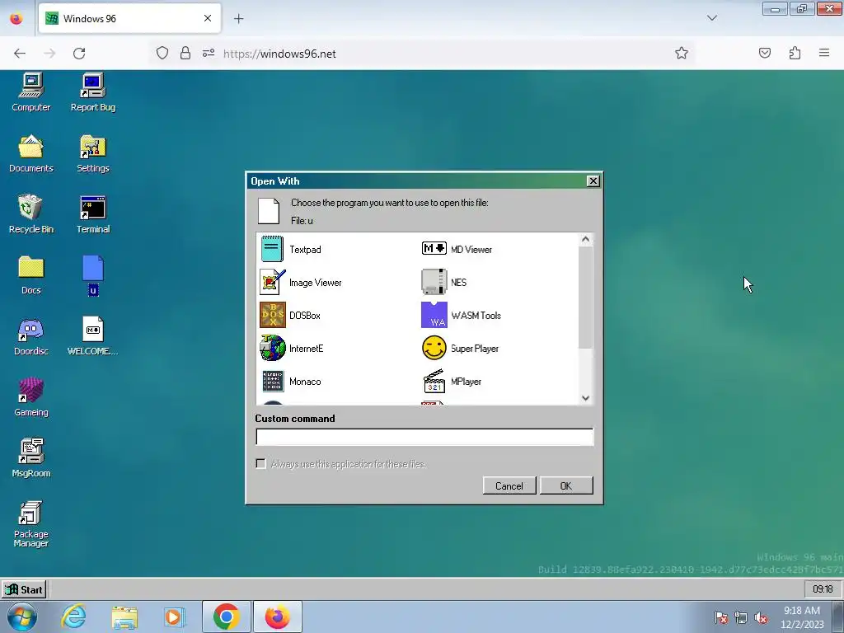Open a new Firefox tab
This screenshot has width=844, height=633.
[x=238, y=19]
